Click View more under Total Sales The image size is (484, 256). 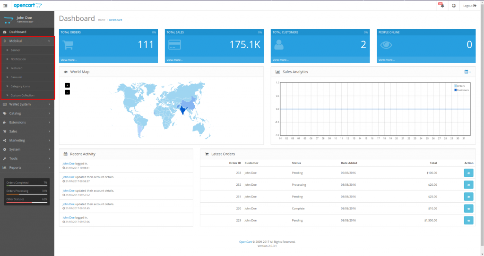point(174,60)
